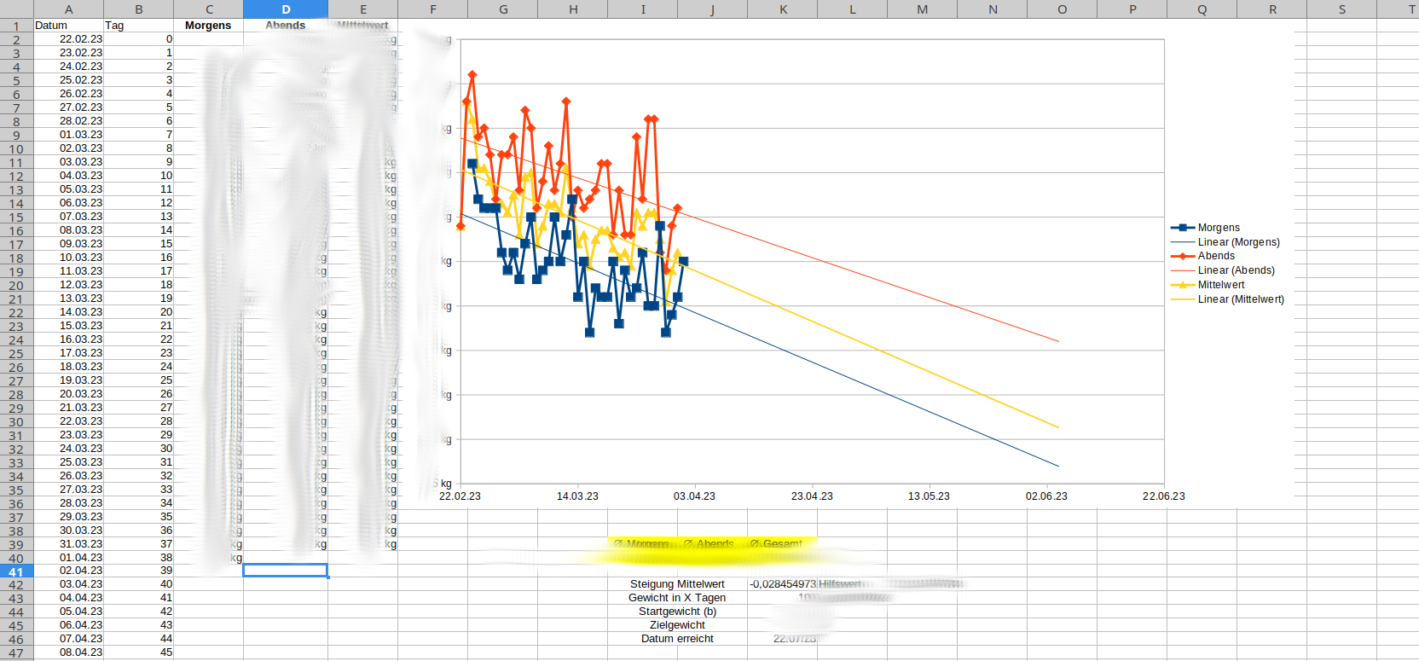1419x661 pixels.
Task: Click the value -0,028454973 cell
Action: (783, 584)
